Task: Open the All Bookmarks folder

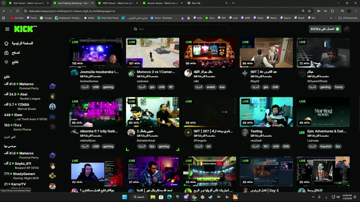Action: (348, 18)
